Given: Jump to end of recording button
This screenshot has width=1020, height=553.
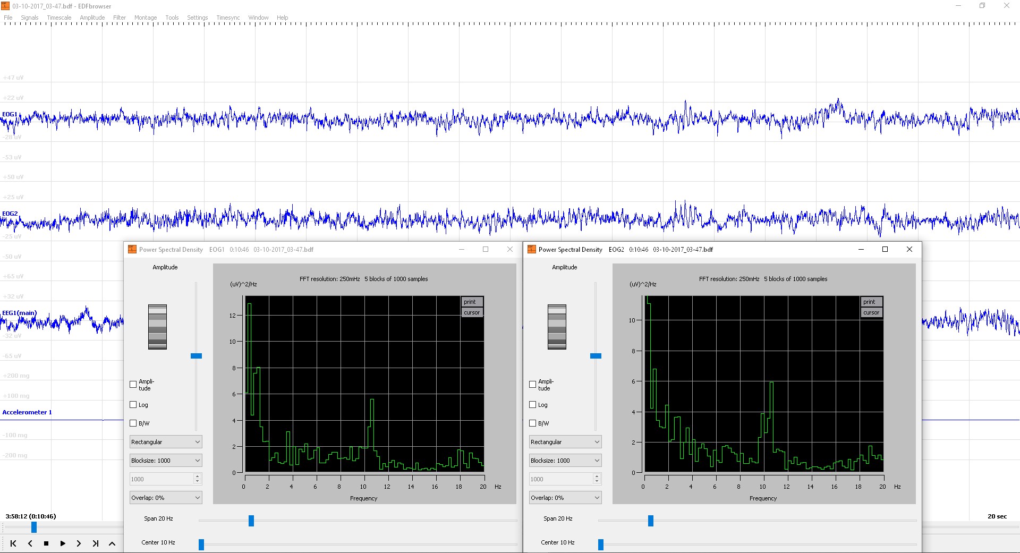Looking at the screenshot, I should point(96,543).
